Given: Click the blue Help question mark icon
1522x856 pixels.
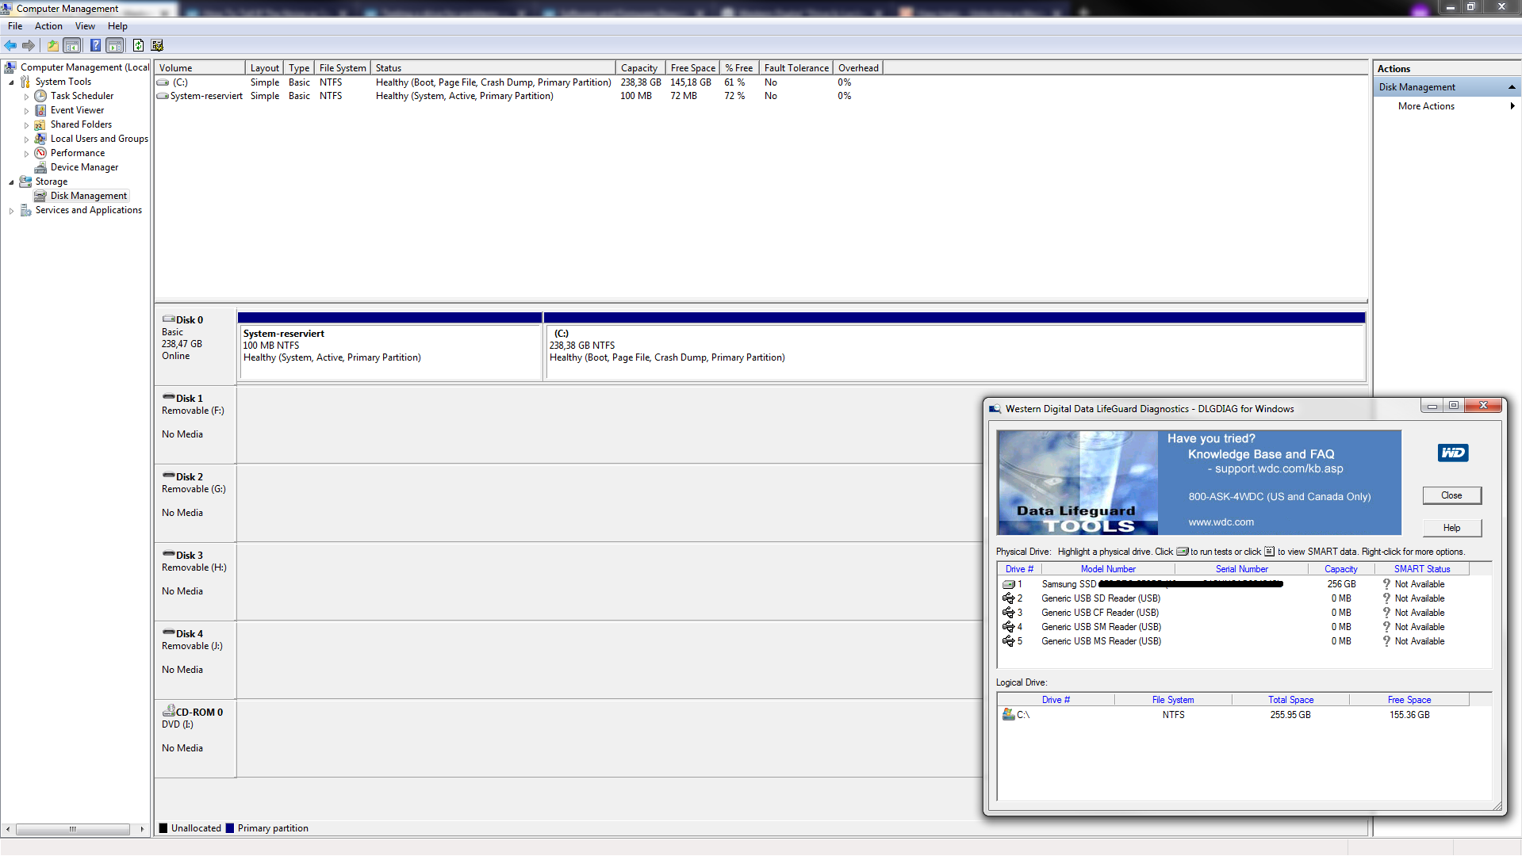Looking at the screenshot, I should 95,45.
